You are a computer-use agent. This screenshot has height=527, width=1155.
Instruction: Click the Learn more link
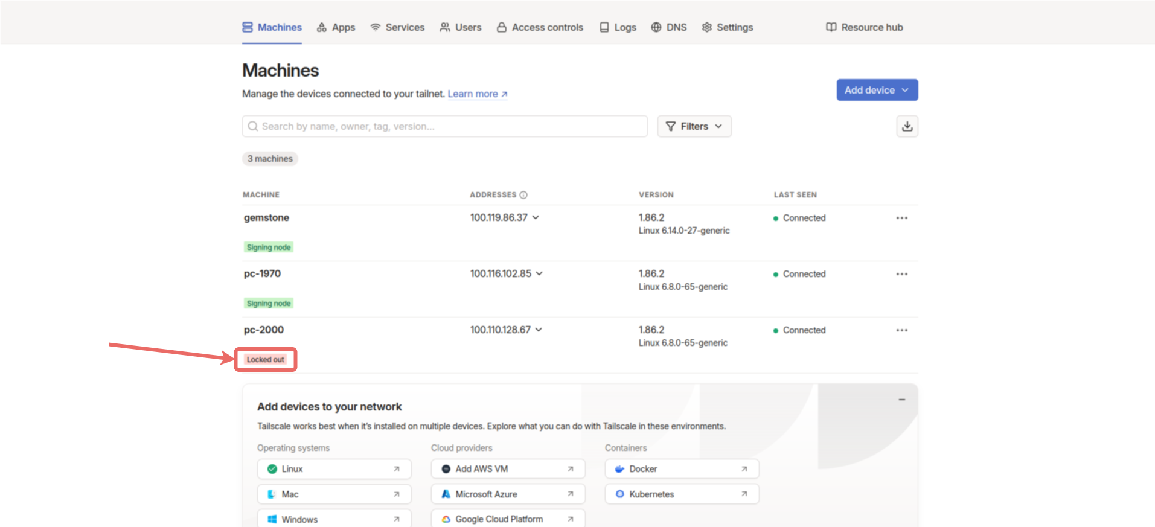(478, 94)
